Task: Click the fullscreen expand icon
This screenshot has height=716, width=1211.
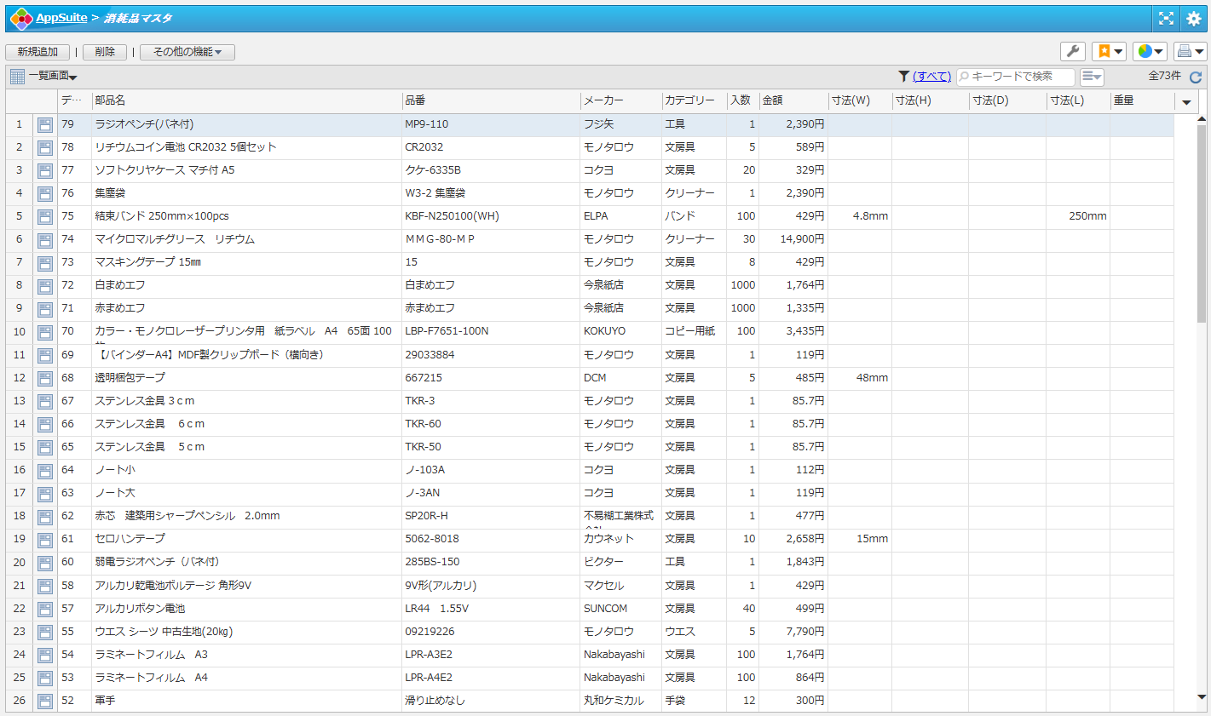Action: (1166, 18)
